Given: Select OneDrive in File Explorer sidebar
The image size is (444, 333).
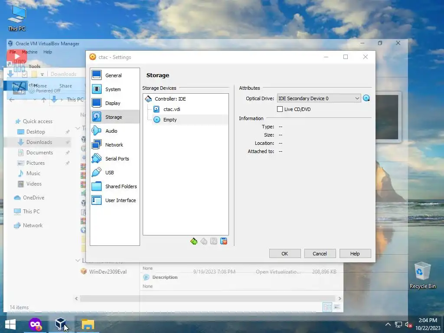Looking at the screenshot, I should tap(33, 198).
